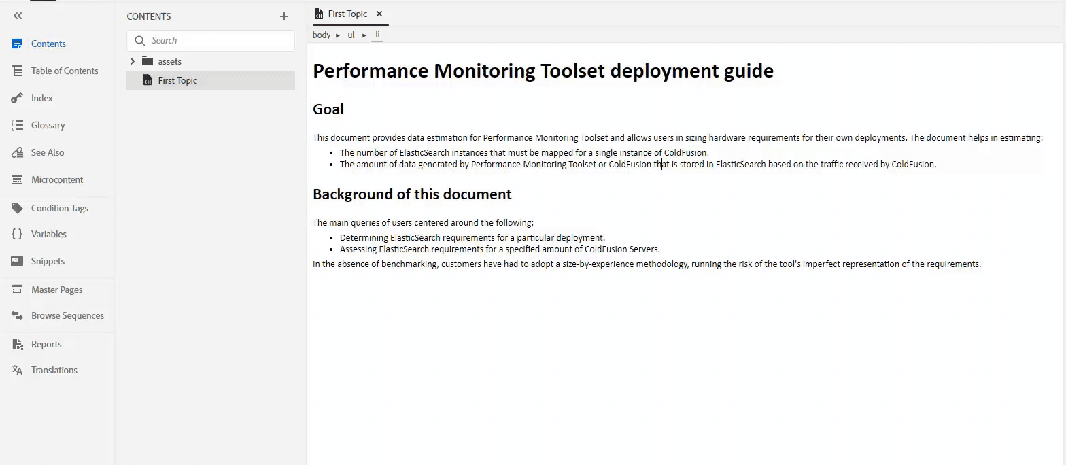Select the li breadcrumb element

(377, 35)
